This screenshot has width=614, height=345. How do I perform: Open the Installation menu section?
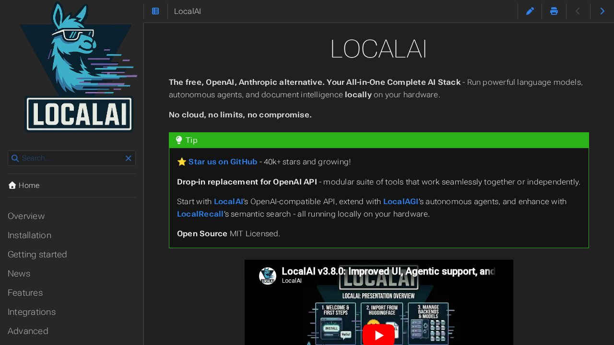coord(29,235)
